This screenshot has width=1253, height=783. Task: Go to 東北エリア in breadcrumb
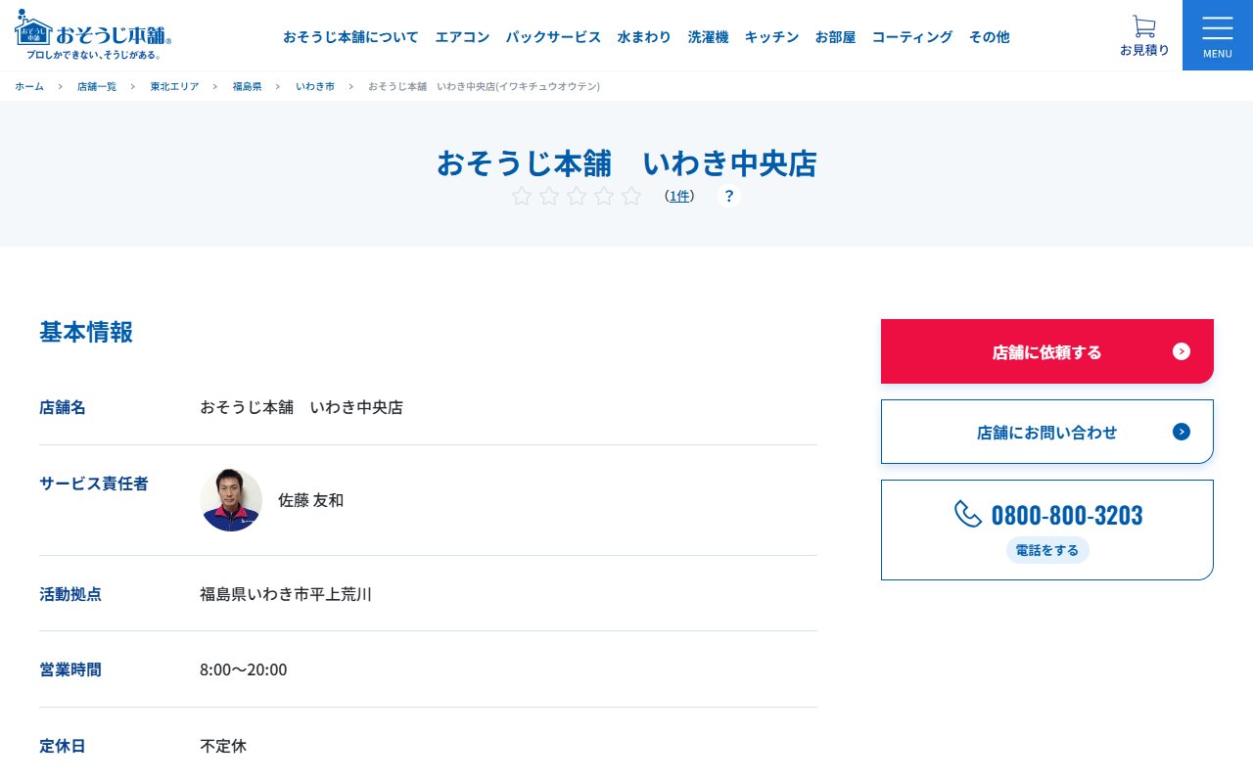[174, 86]
